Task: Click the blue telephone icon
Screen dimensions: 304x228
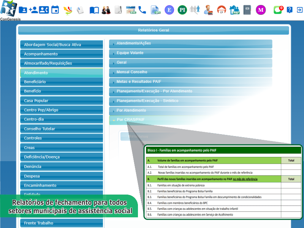Action: pyautogui.click(x=142, y=10)
